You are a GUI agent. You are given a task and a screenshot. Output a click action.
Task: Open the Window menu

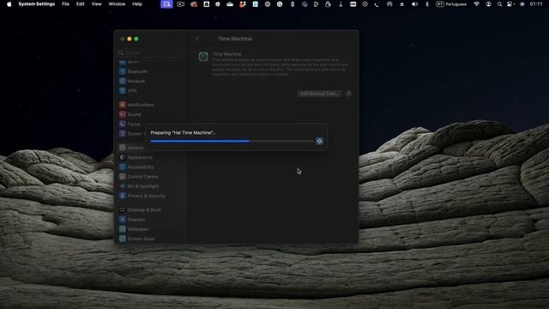[117, 4]
